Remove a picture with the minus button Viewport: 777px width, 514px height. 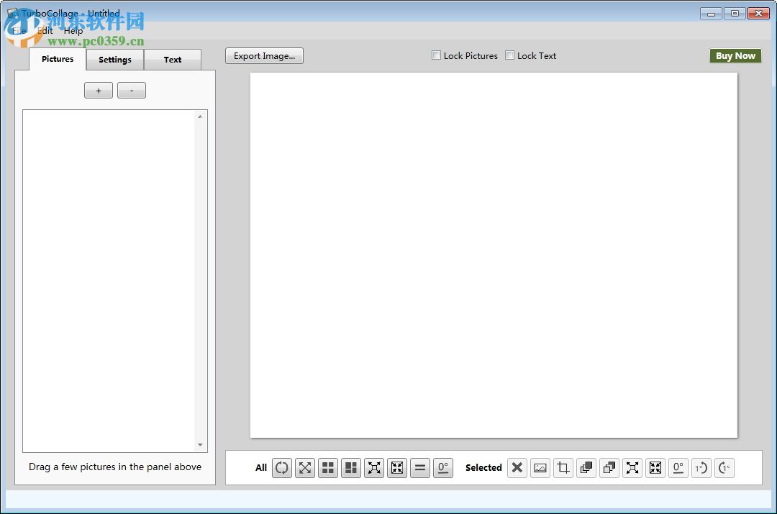132,91
